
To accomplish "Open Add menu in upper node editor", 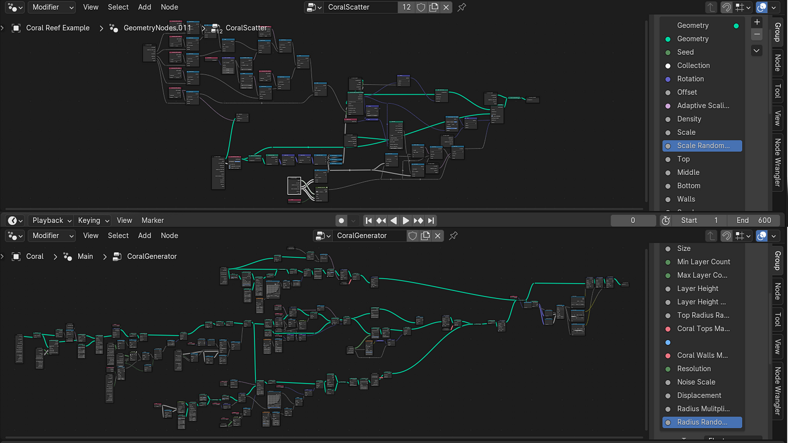I will point(144,7).
